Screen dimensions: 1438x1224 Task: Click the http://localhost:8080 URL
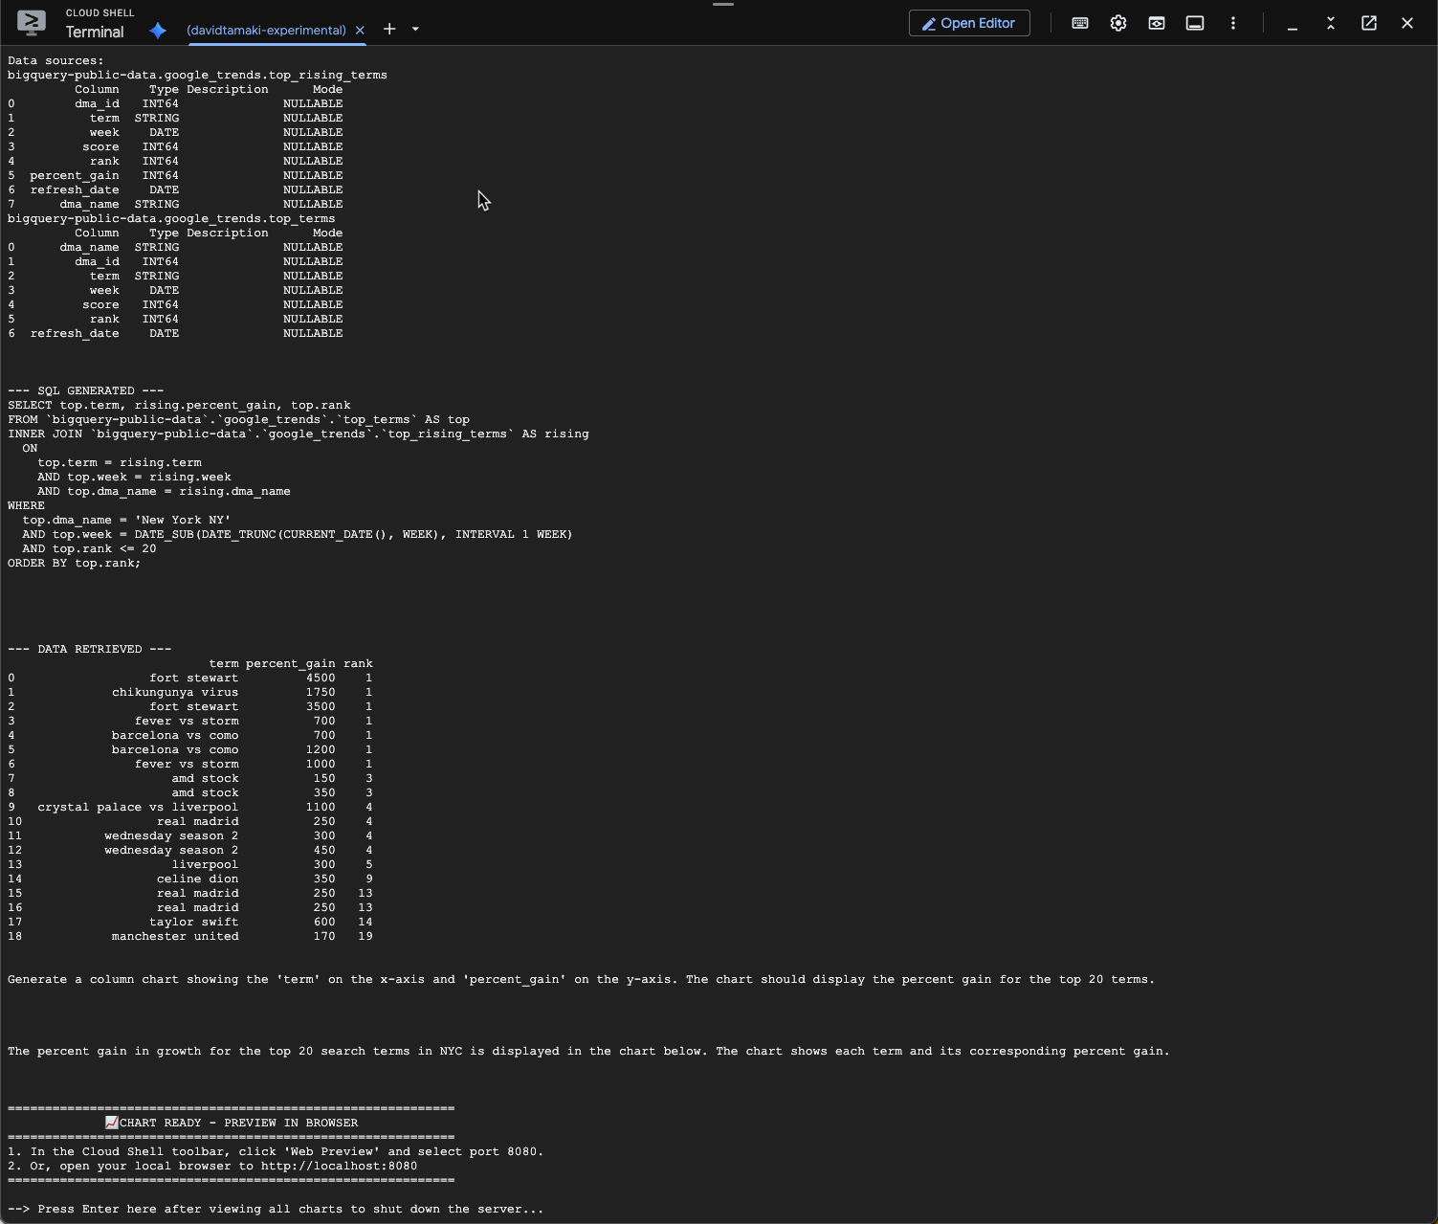point(339,1166)
